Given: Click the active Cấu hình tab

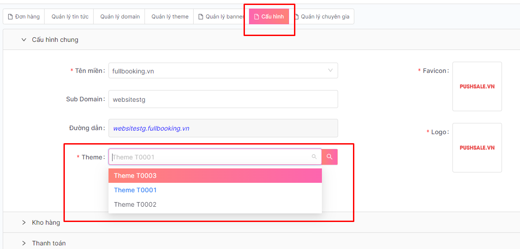Looking at the screenshot, I should [269, 17].
